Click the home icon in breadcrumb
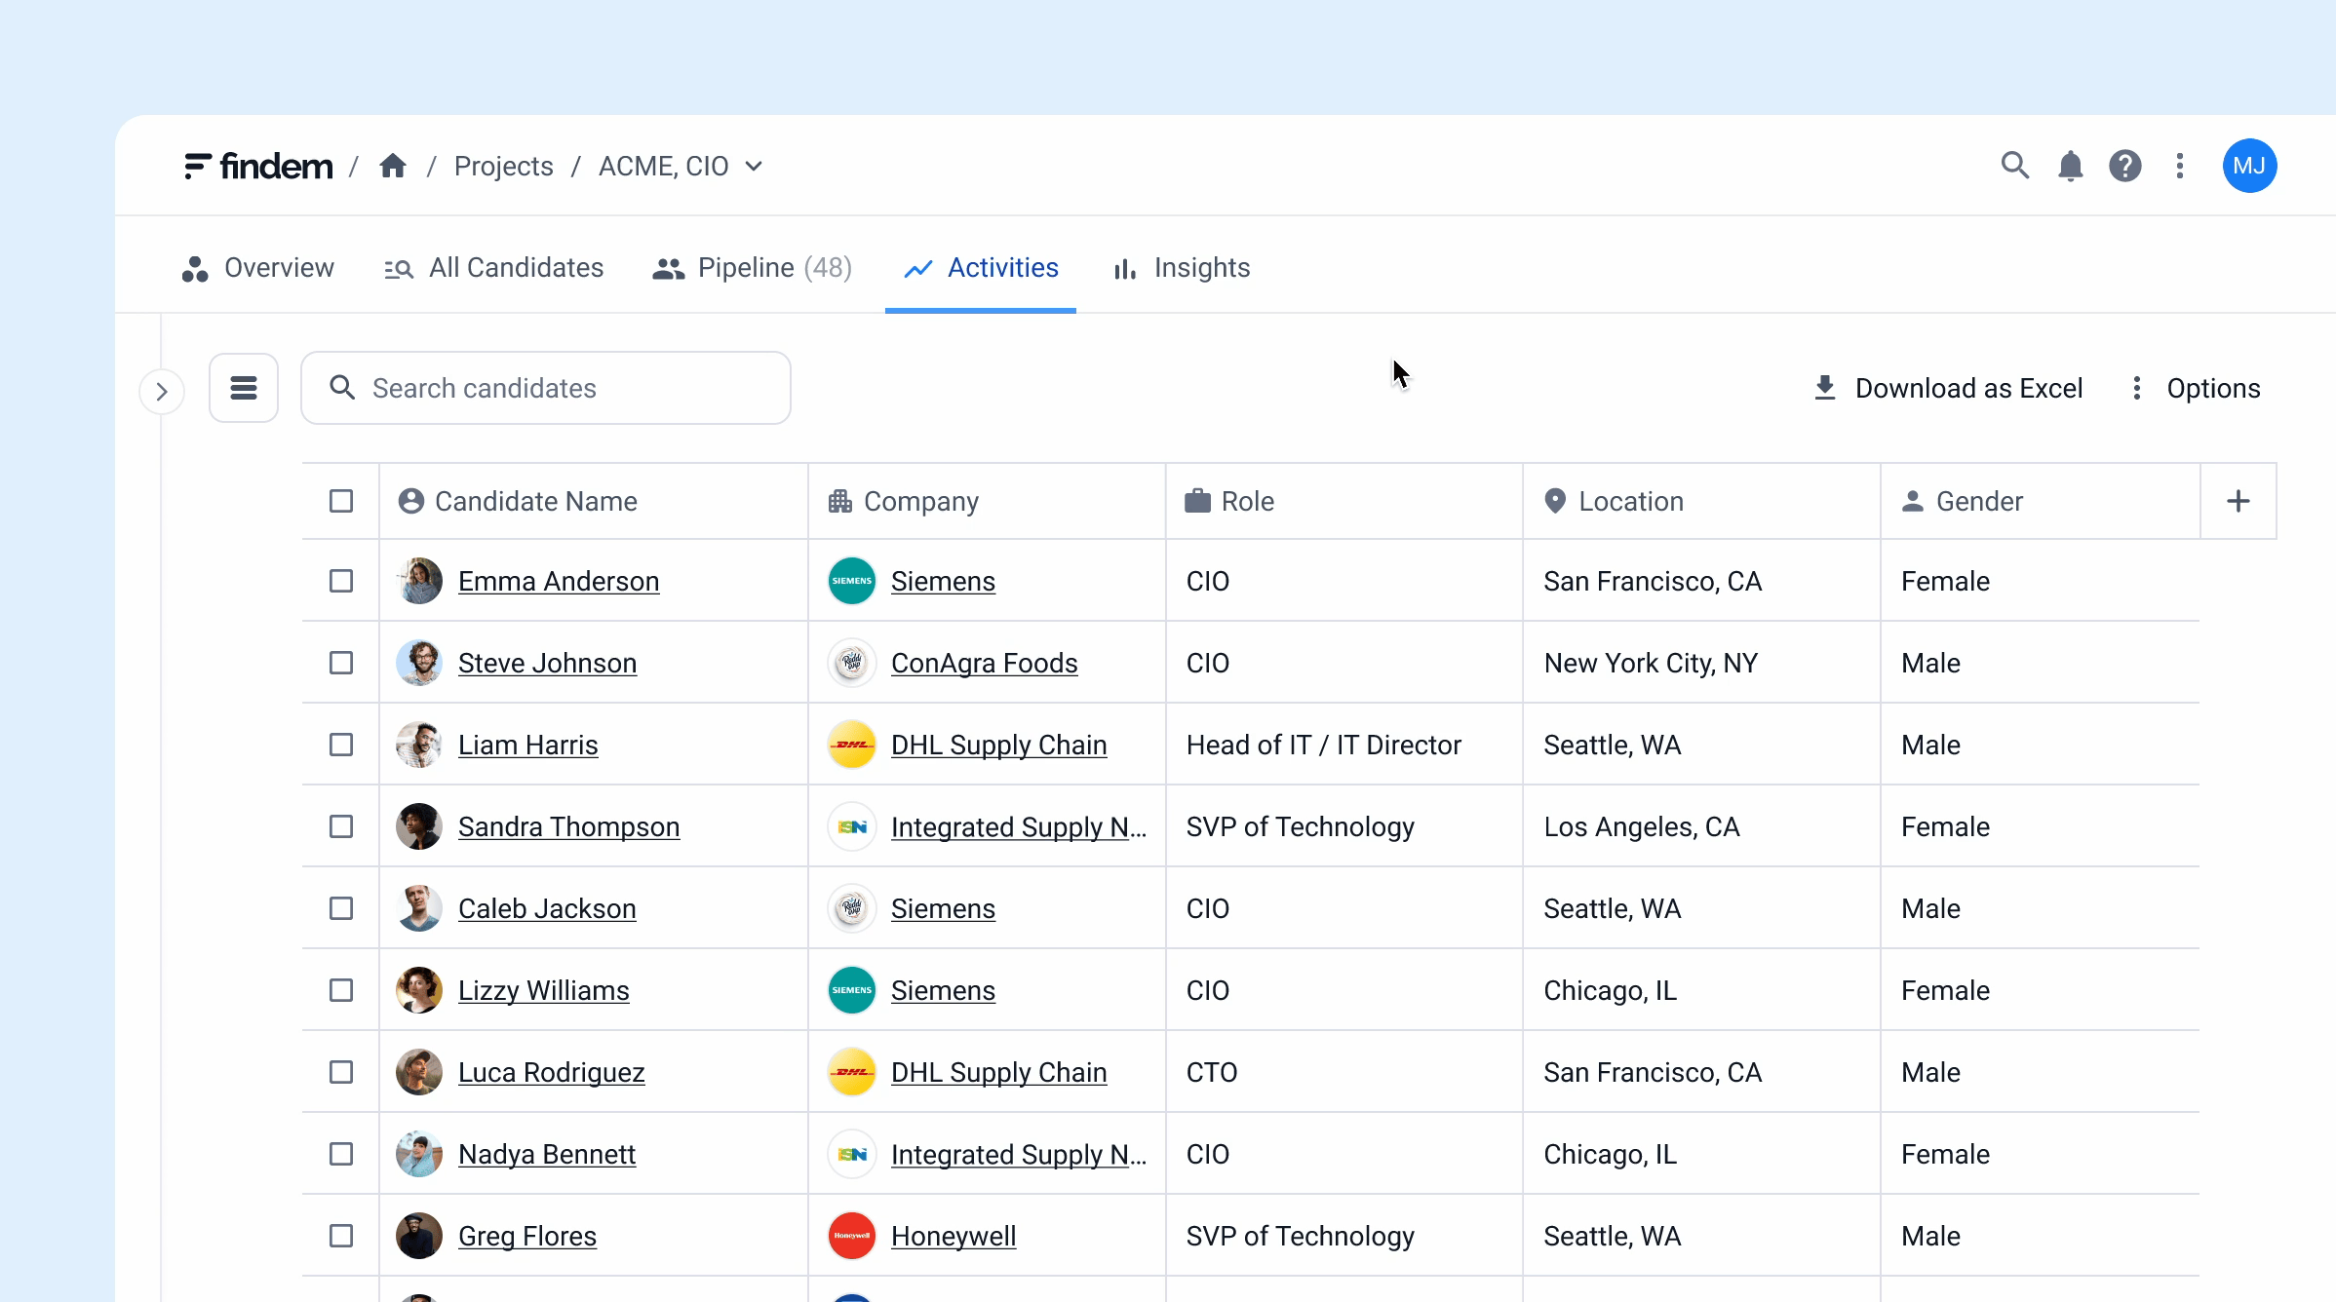 click(393, 166)
